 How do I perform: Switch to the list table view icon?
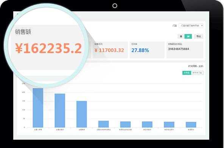click(181, 37)
